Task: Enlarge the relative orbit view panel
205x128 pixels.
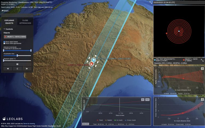Action: point(202,60)
